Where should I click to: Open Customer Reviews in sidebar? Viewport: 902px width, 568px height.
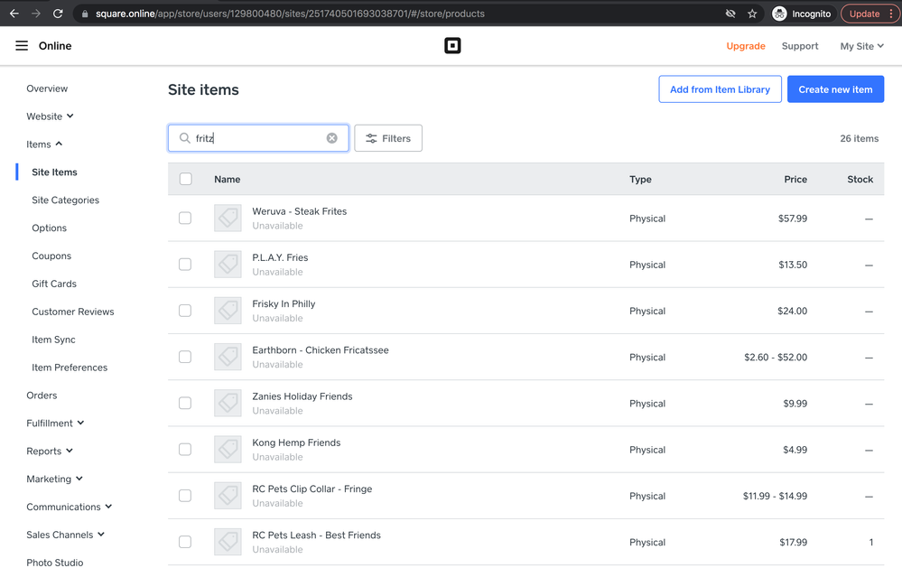[x=73, y=312]
